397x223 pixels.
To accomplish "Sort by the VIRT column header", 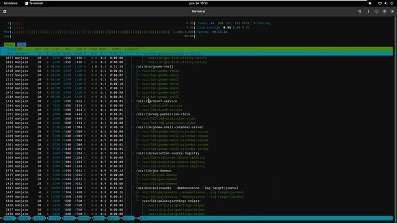I will 56,49.
